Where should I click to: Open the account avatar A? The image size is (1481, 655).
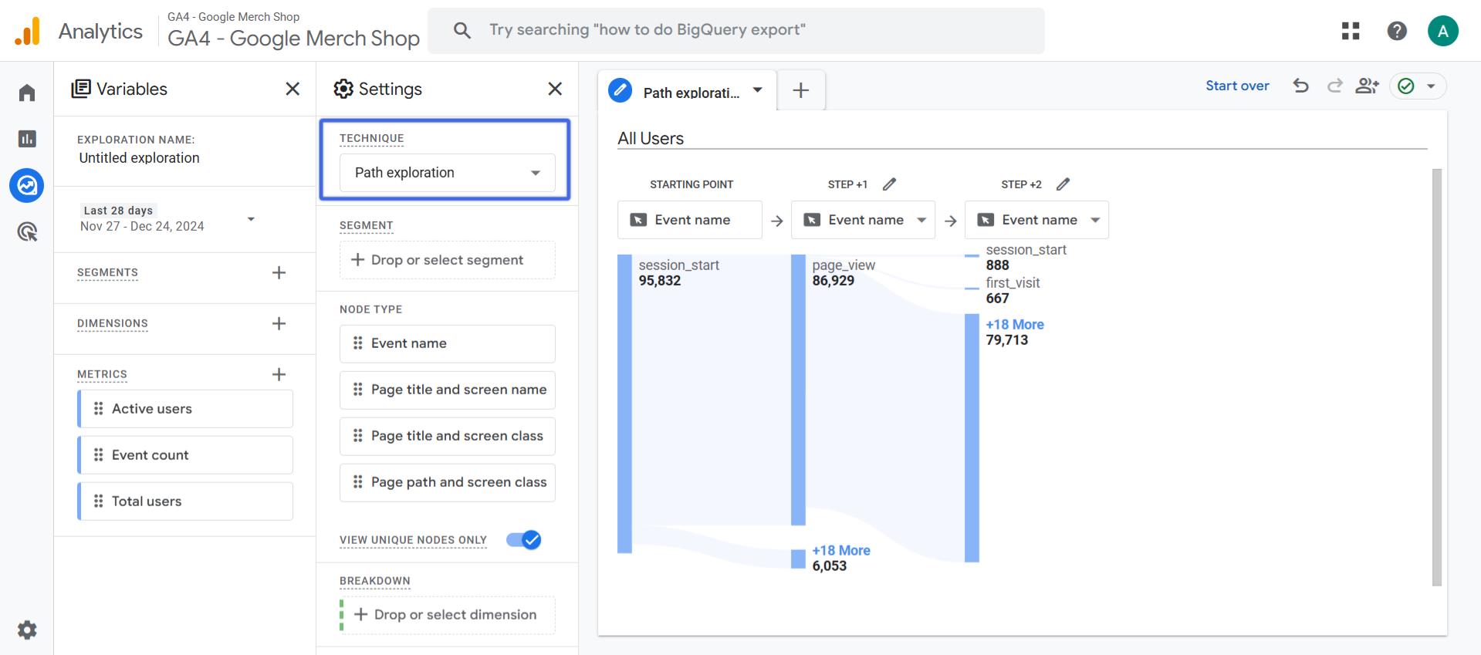1443,31
